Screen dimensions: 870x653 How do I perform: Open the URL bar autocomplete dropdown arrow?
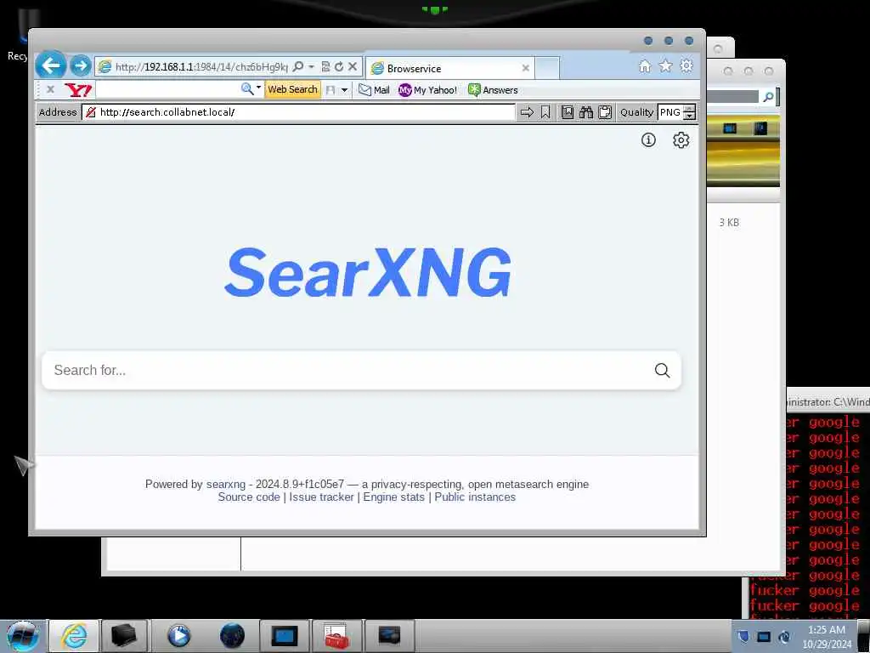311,66
